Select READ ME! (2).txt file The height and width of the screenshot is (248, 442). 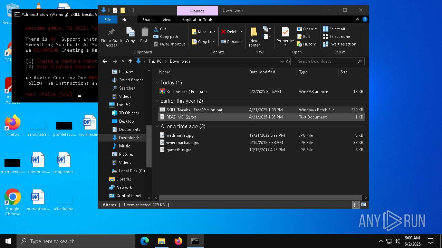tap(261, 117)
